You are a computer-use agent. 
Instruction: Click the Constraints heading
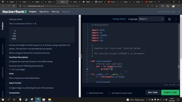point(14,93)
